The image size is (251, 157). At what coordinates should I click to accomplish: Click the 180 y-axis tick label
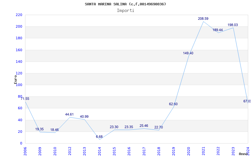click(19, 38)
